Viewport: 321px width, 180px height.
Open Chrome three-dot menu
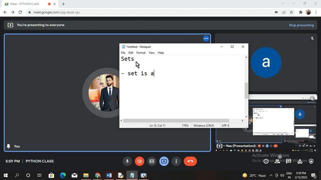click(x=316, y=12)
